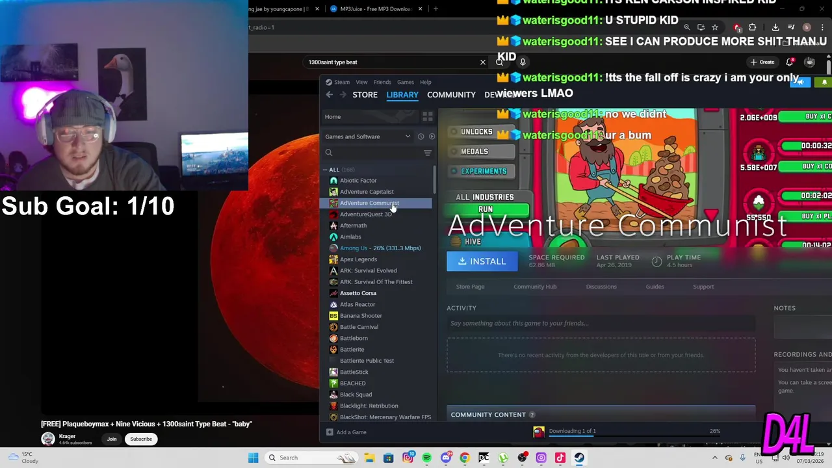Open the Store Page link
Viewport: 832px width, 468px height.
pyautogui.click(x=470, y=287)
